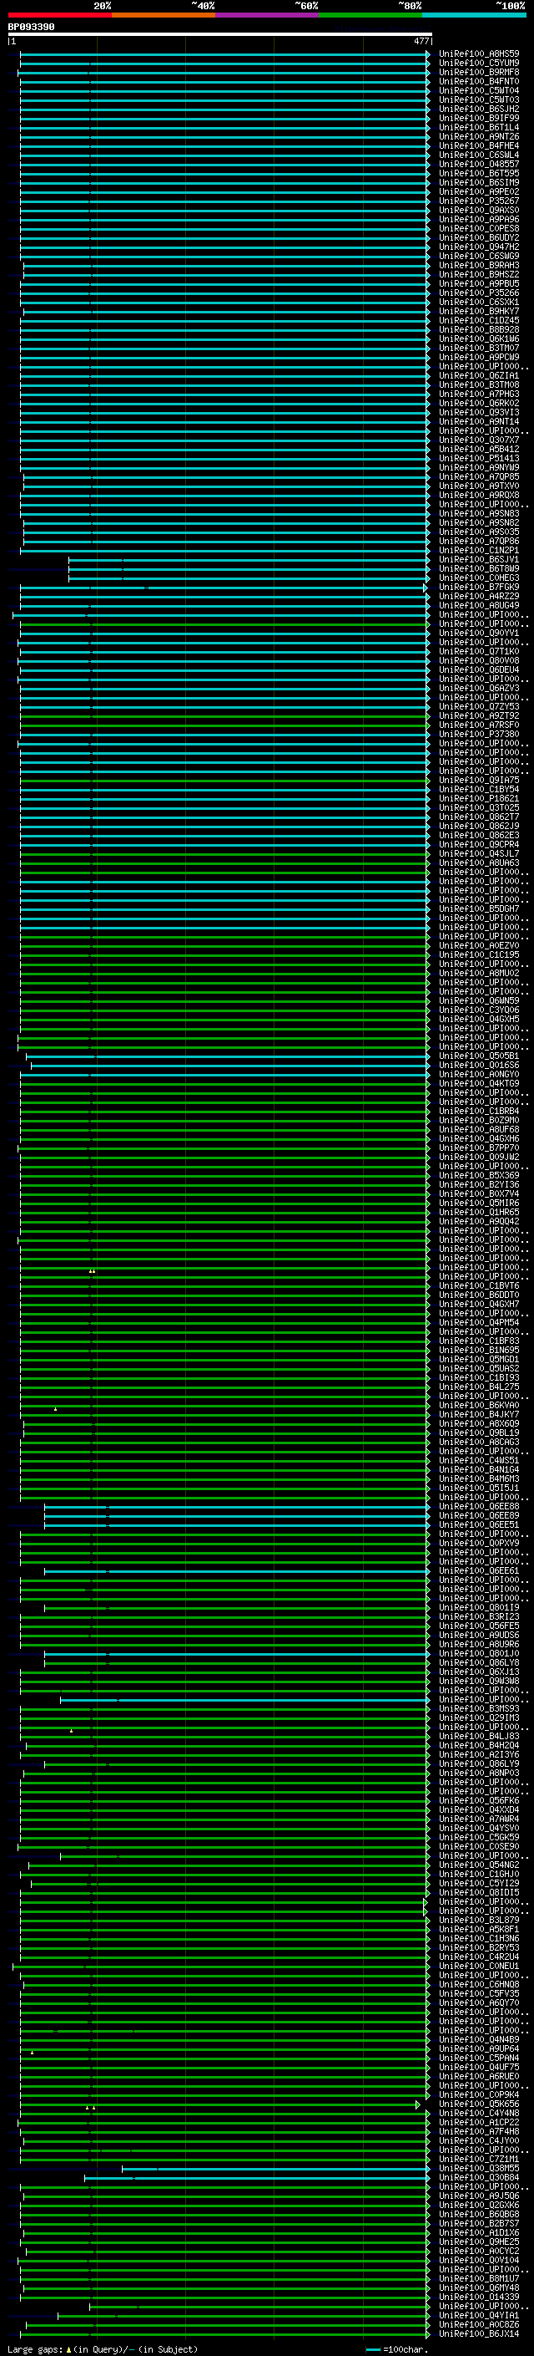The image size is (534, 2356).
Task: Select hit label UniRef100_B6SJH2
Action: coord(479,109)
